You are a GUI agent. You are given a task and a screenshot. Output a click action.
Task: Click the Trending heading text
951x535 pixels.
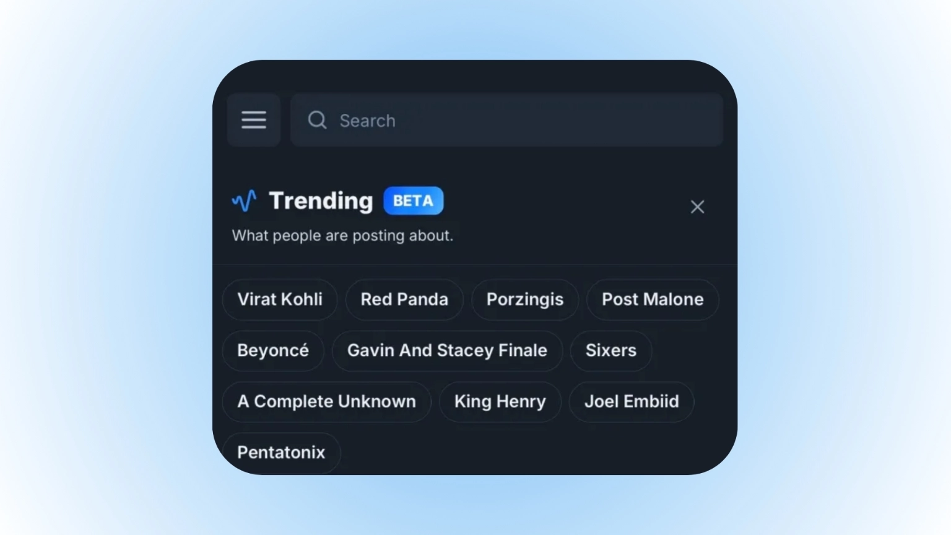pyautogui.click(x=321, y=201)
